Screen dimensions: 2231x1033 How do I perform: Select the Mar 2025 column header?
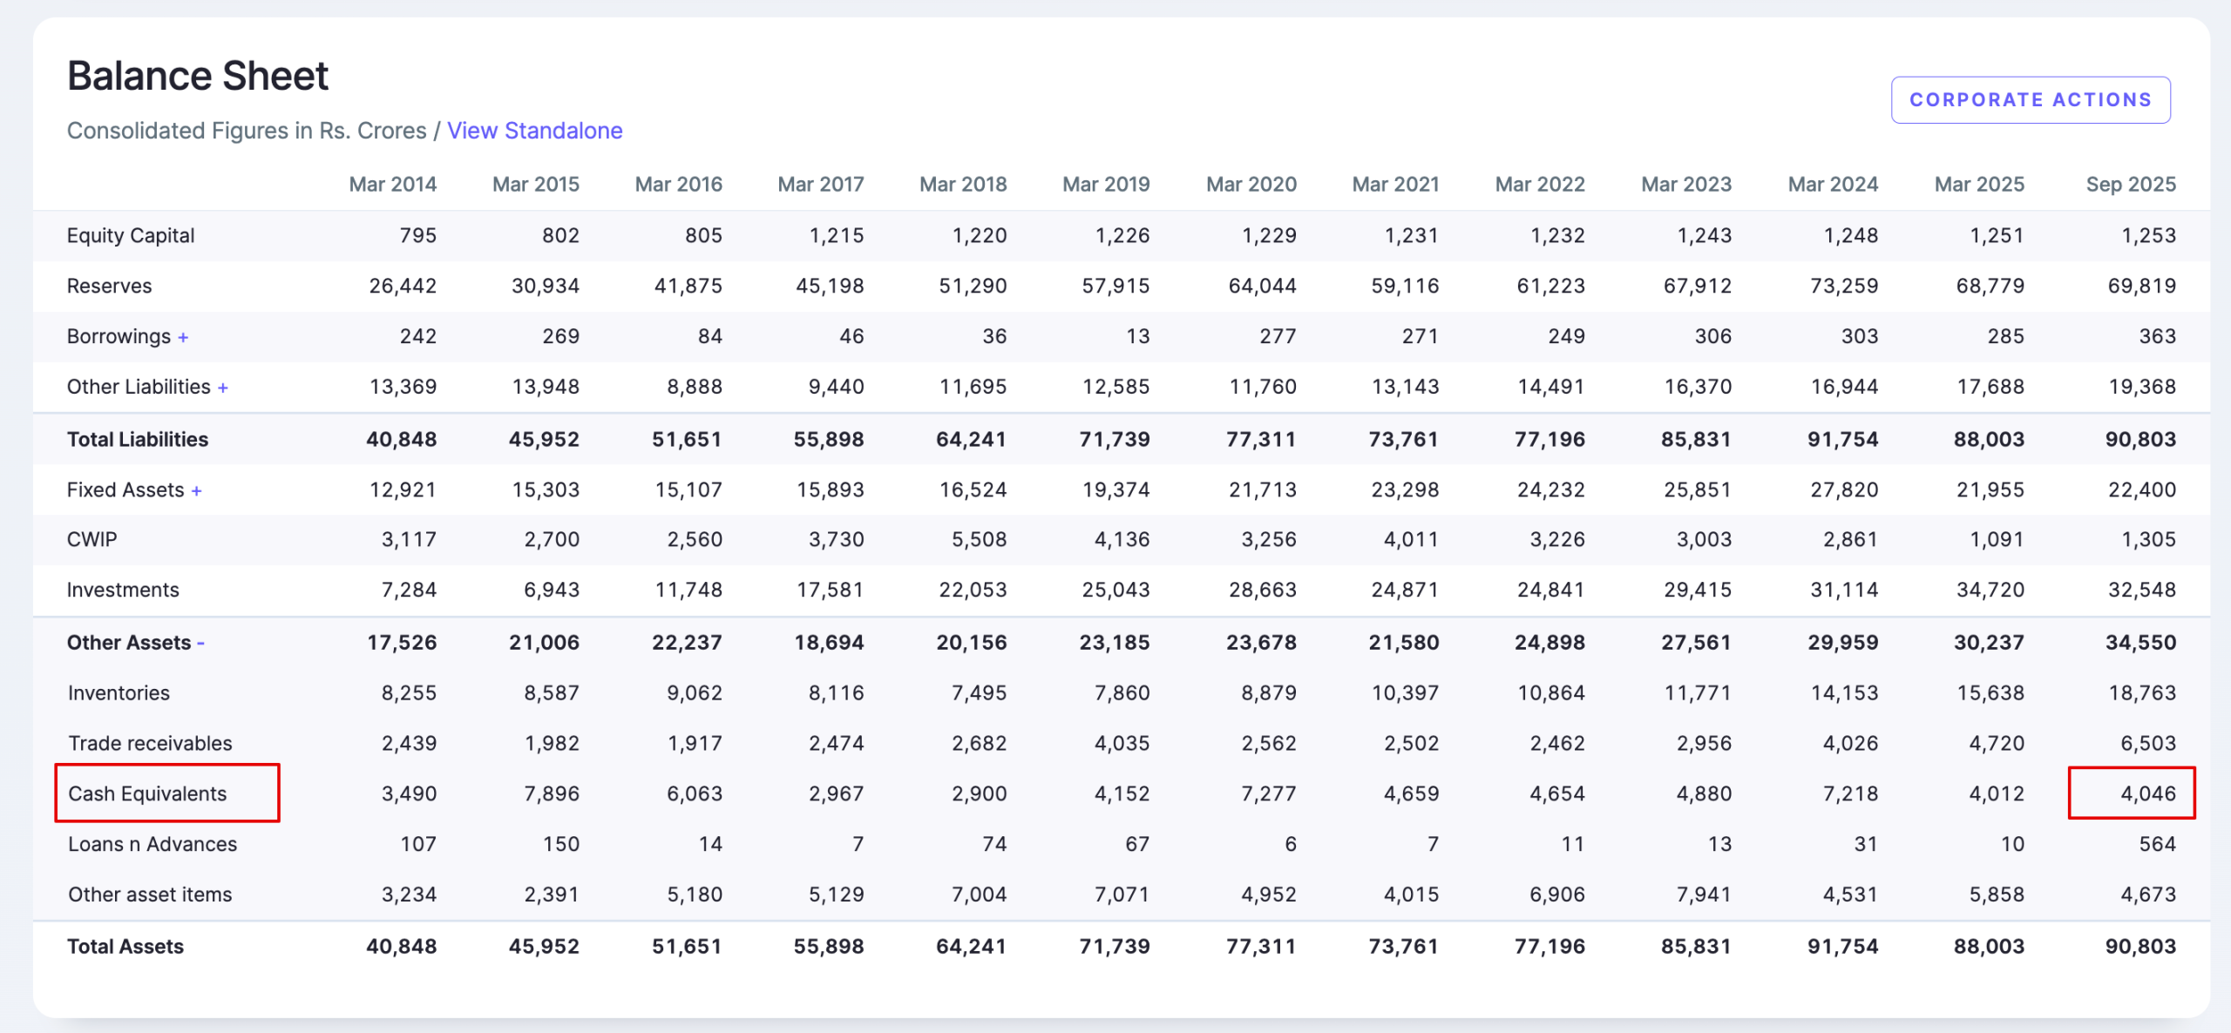(1980, 184)
